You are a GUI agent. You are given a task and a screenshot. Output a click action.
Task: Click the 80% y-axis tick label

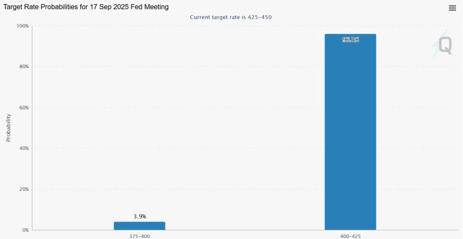pos(24,67)
